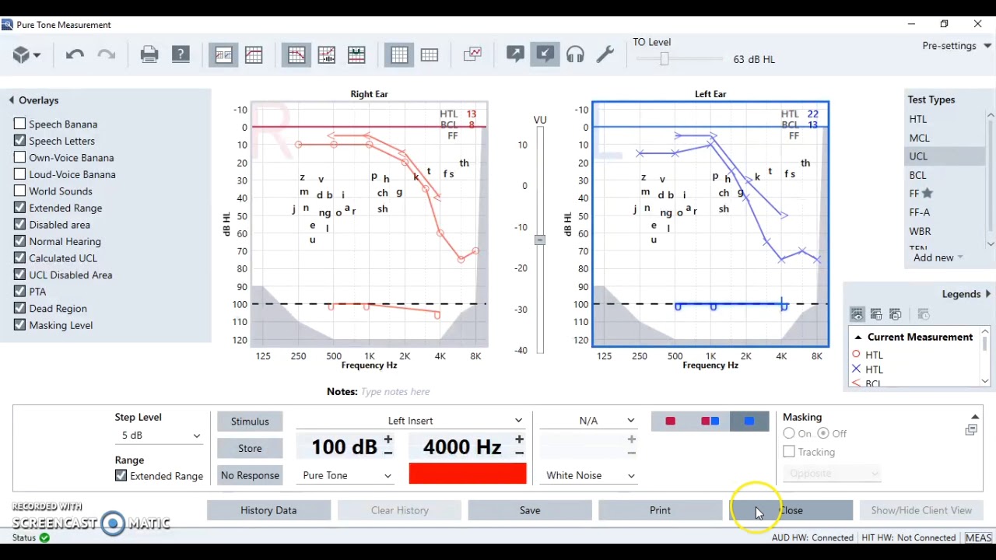Click the headphones monitor icon
This screenshot has width=996, height=560.
point(575,55)
